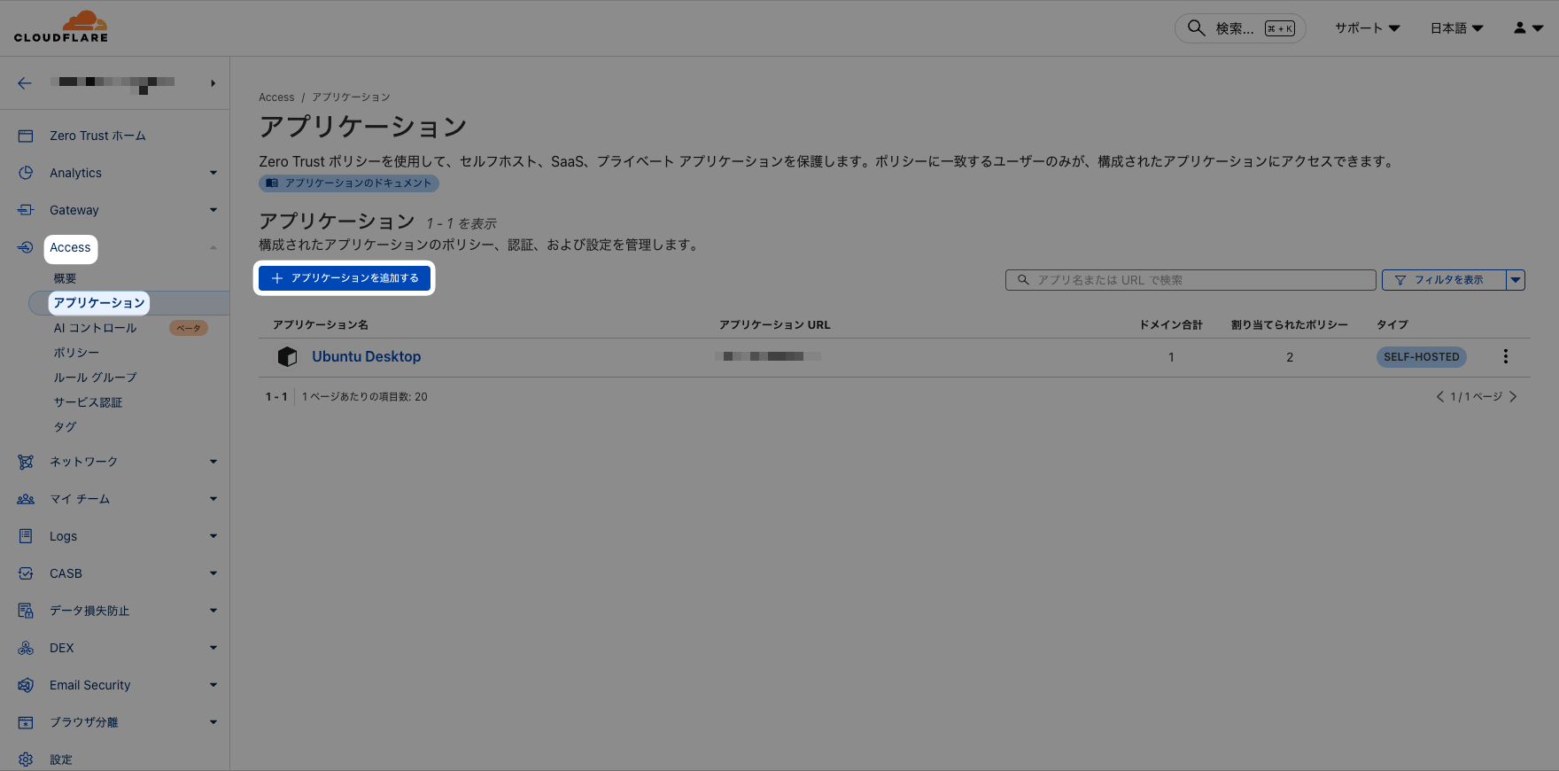Expand the account switcher arrow

click(x=213, y=83)
